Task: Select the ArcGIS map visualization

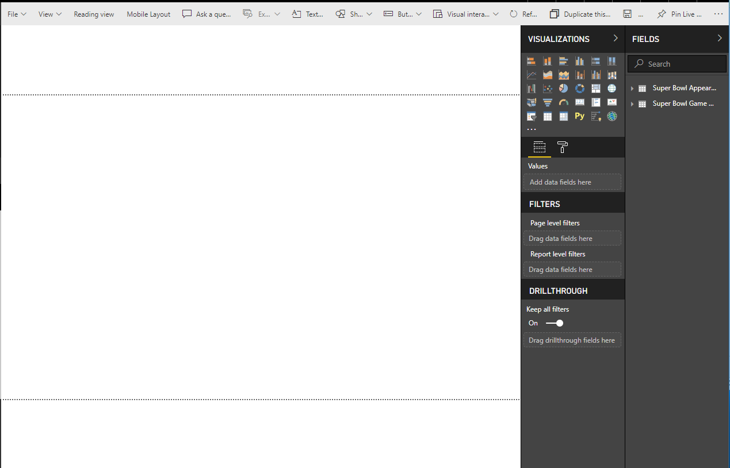Action: (612, 116)
